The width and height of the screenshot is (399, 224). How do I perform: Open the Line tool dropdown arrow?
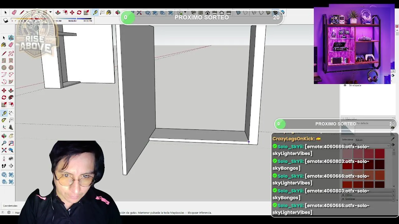click(27, 12)
